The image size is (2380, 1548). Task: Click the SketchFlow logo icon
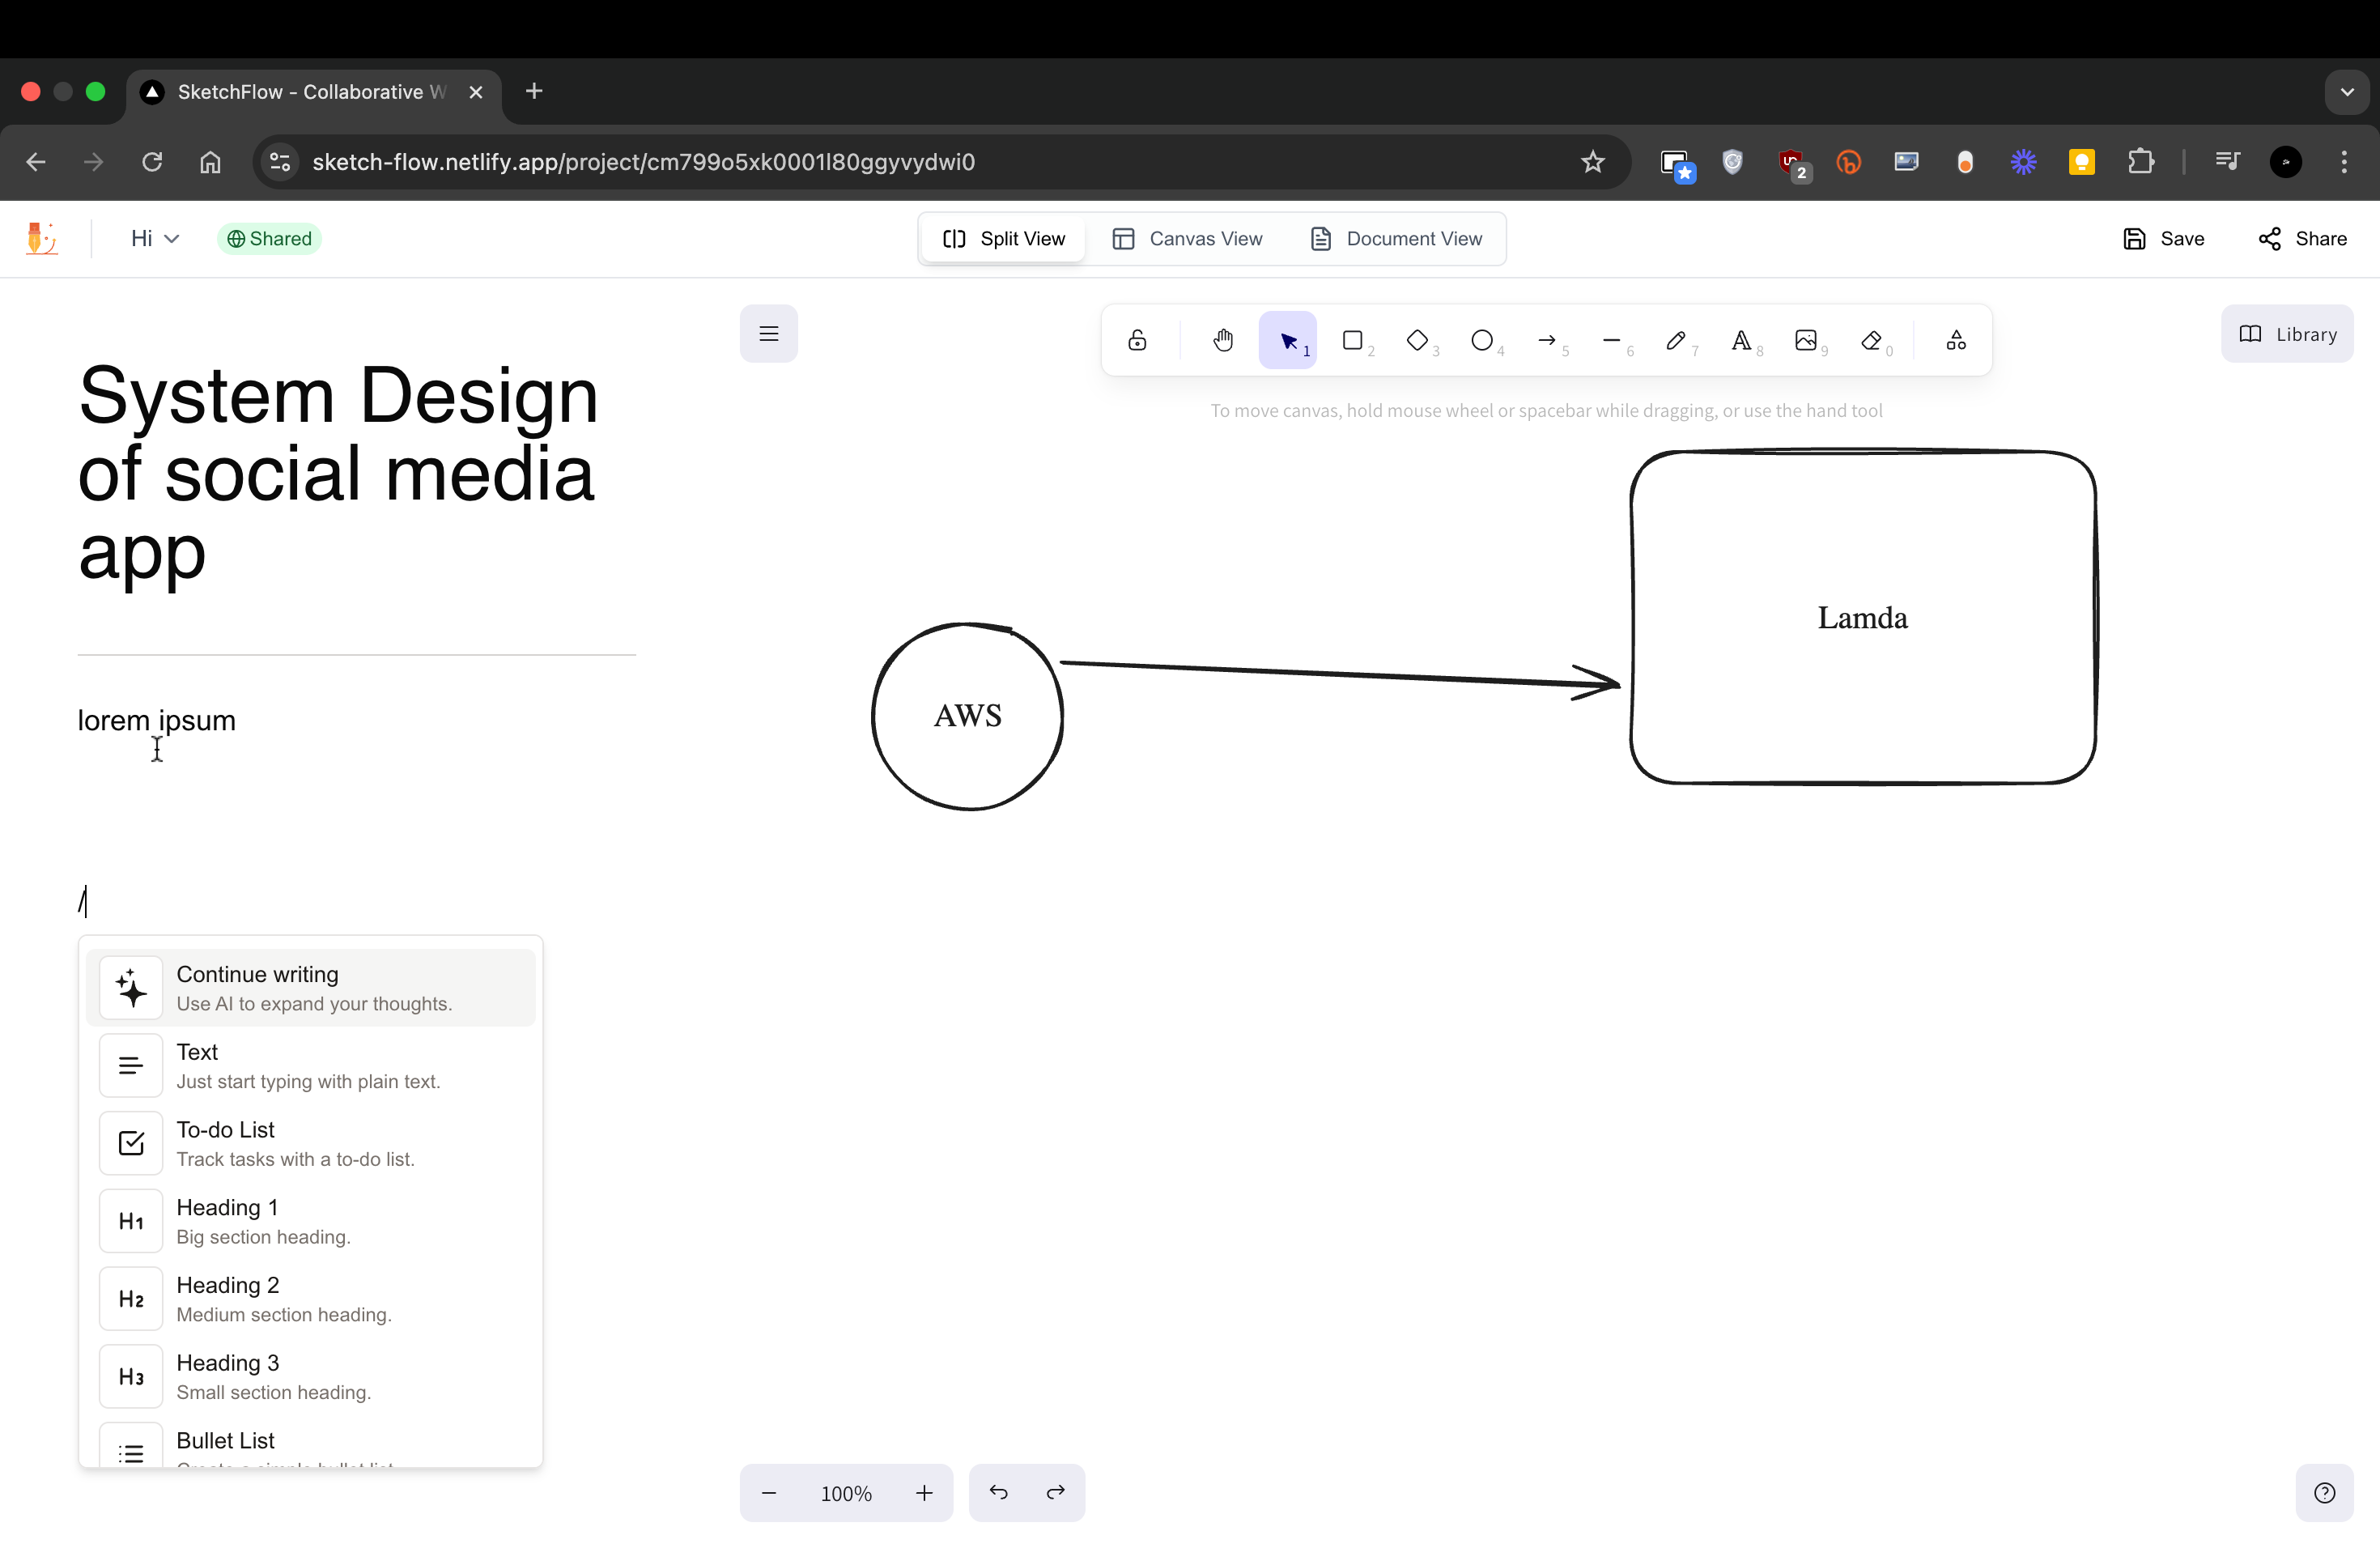(x=41, y=239)
